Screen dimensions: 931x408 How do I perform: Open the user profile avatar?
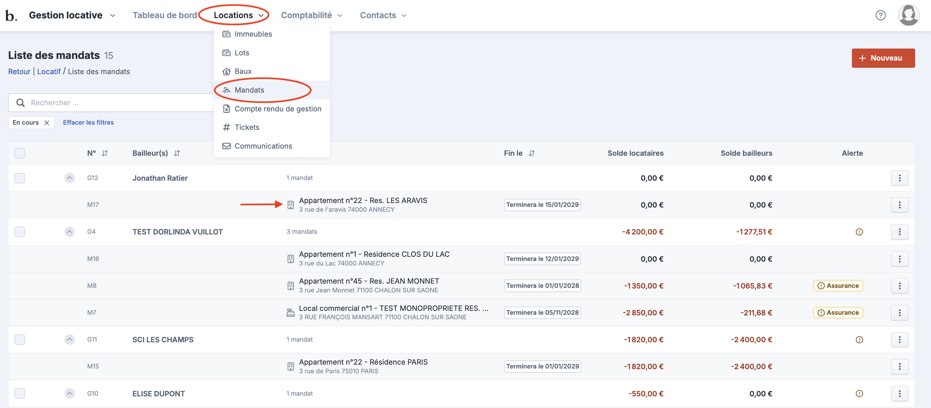coord(908,15)
